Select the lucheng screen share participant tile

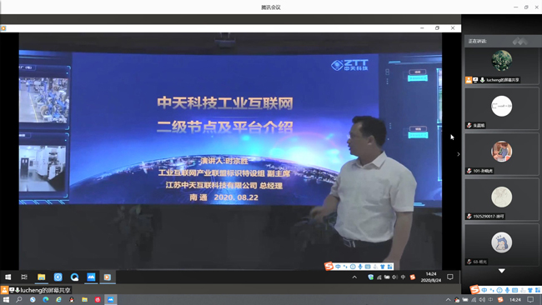tap(501, 66)
